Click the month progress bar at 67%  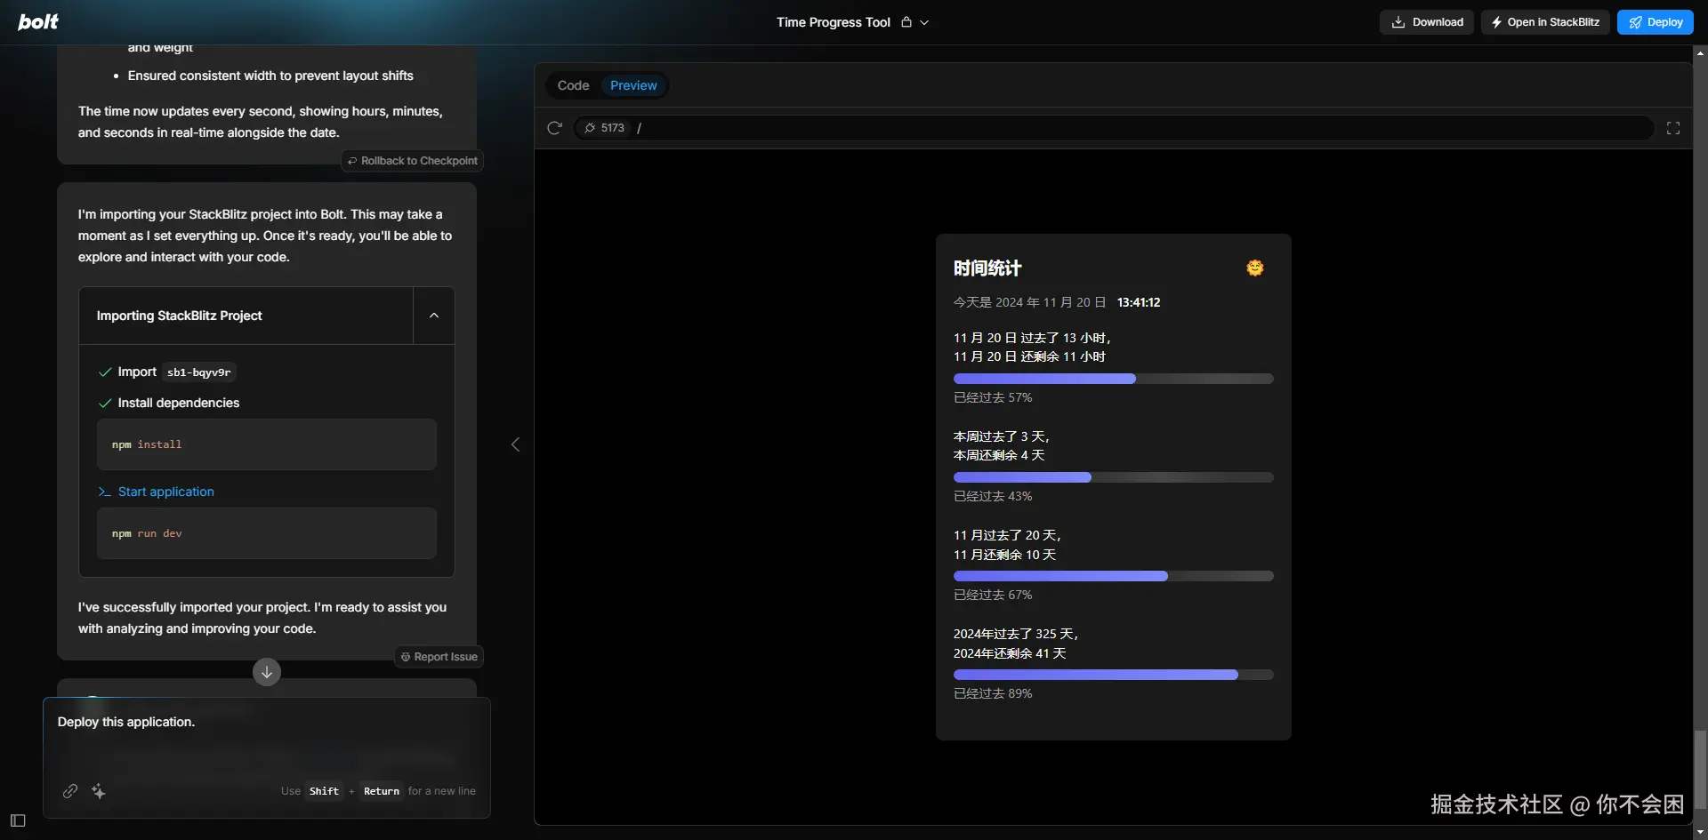pyautogui.click(x=1114, y=576)
